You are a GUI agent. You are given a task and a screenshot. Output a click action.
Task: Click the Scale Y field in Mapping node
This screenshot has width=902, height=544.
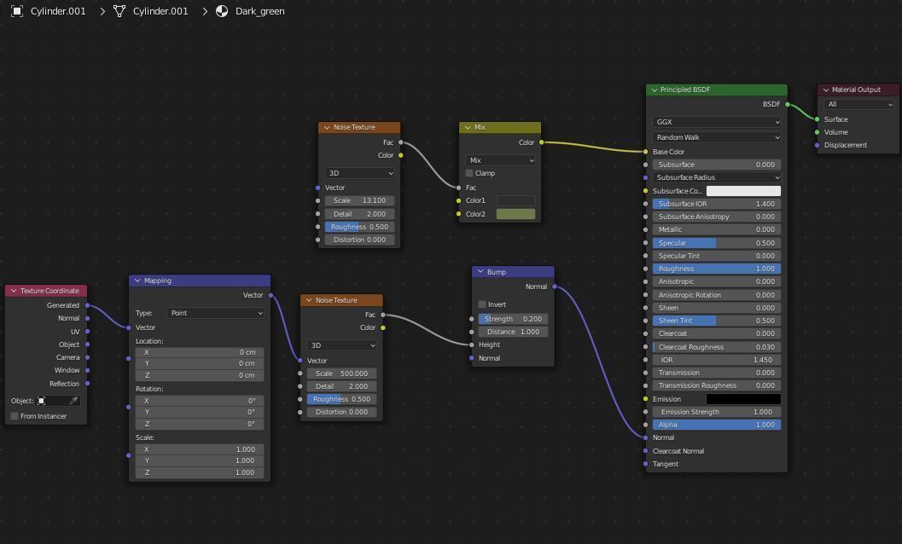click(x=200, y=460)
